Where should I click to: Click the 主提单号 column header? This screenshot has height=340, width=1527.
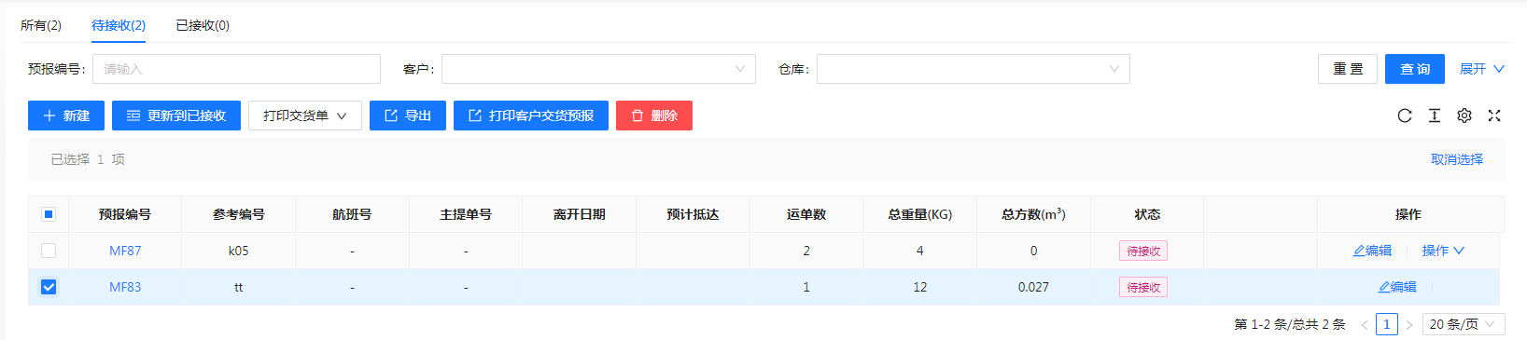466,214
